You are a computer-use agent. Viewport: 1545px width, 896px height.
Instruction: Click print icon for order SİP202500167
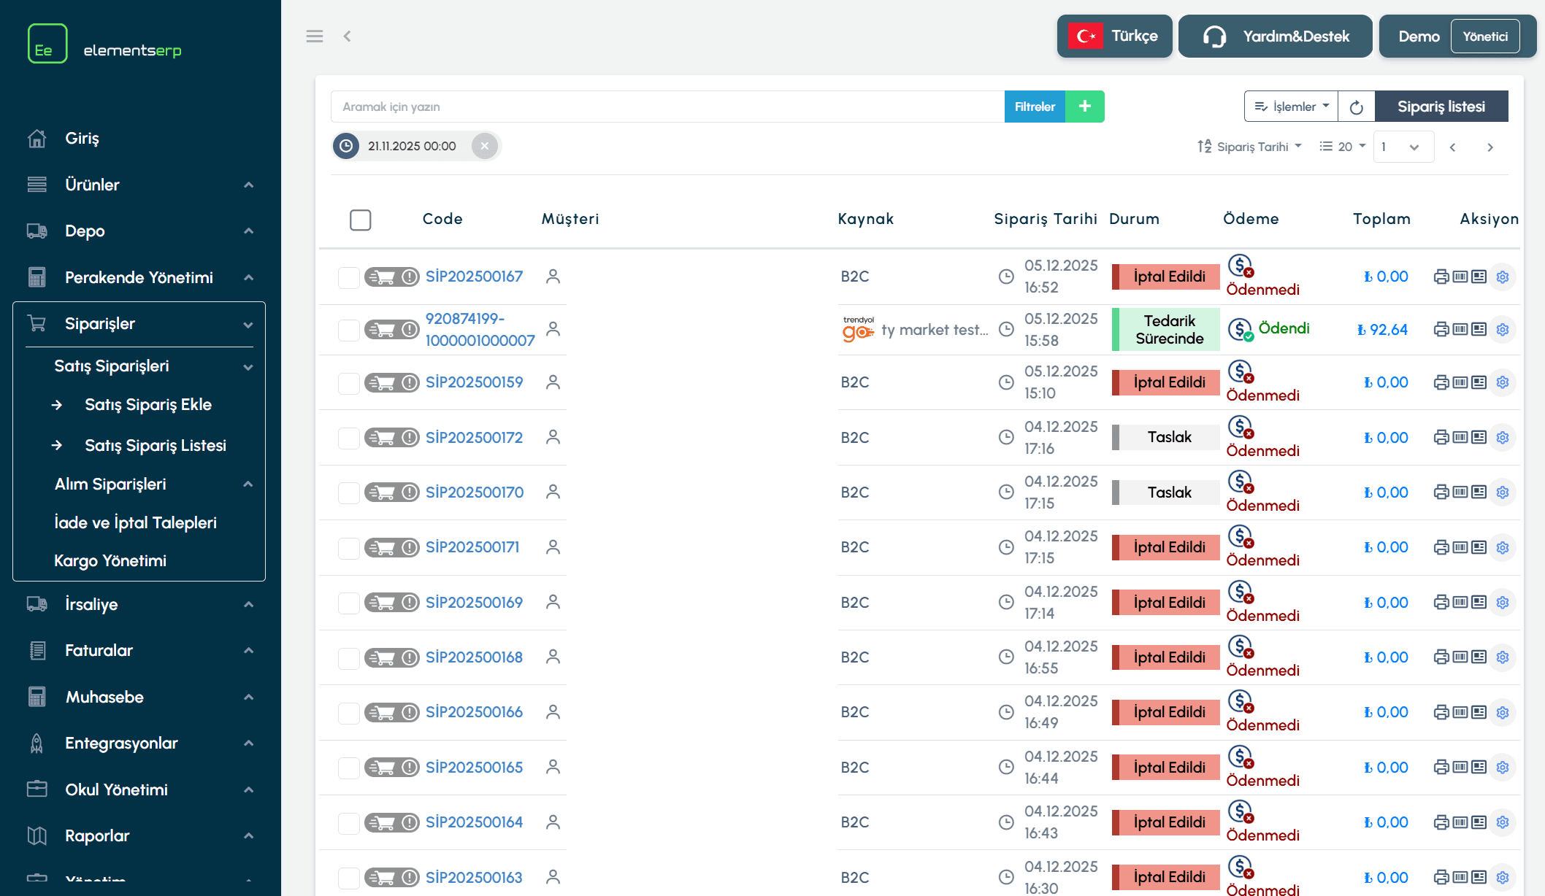pyautogui.click(x=1441, y=277)
